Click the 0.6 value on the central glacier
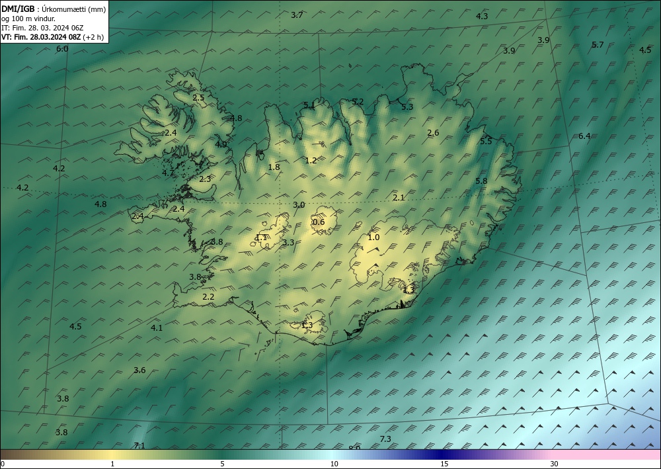 (319, 222)
